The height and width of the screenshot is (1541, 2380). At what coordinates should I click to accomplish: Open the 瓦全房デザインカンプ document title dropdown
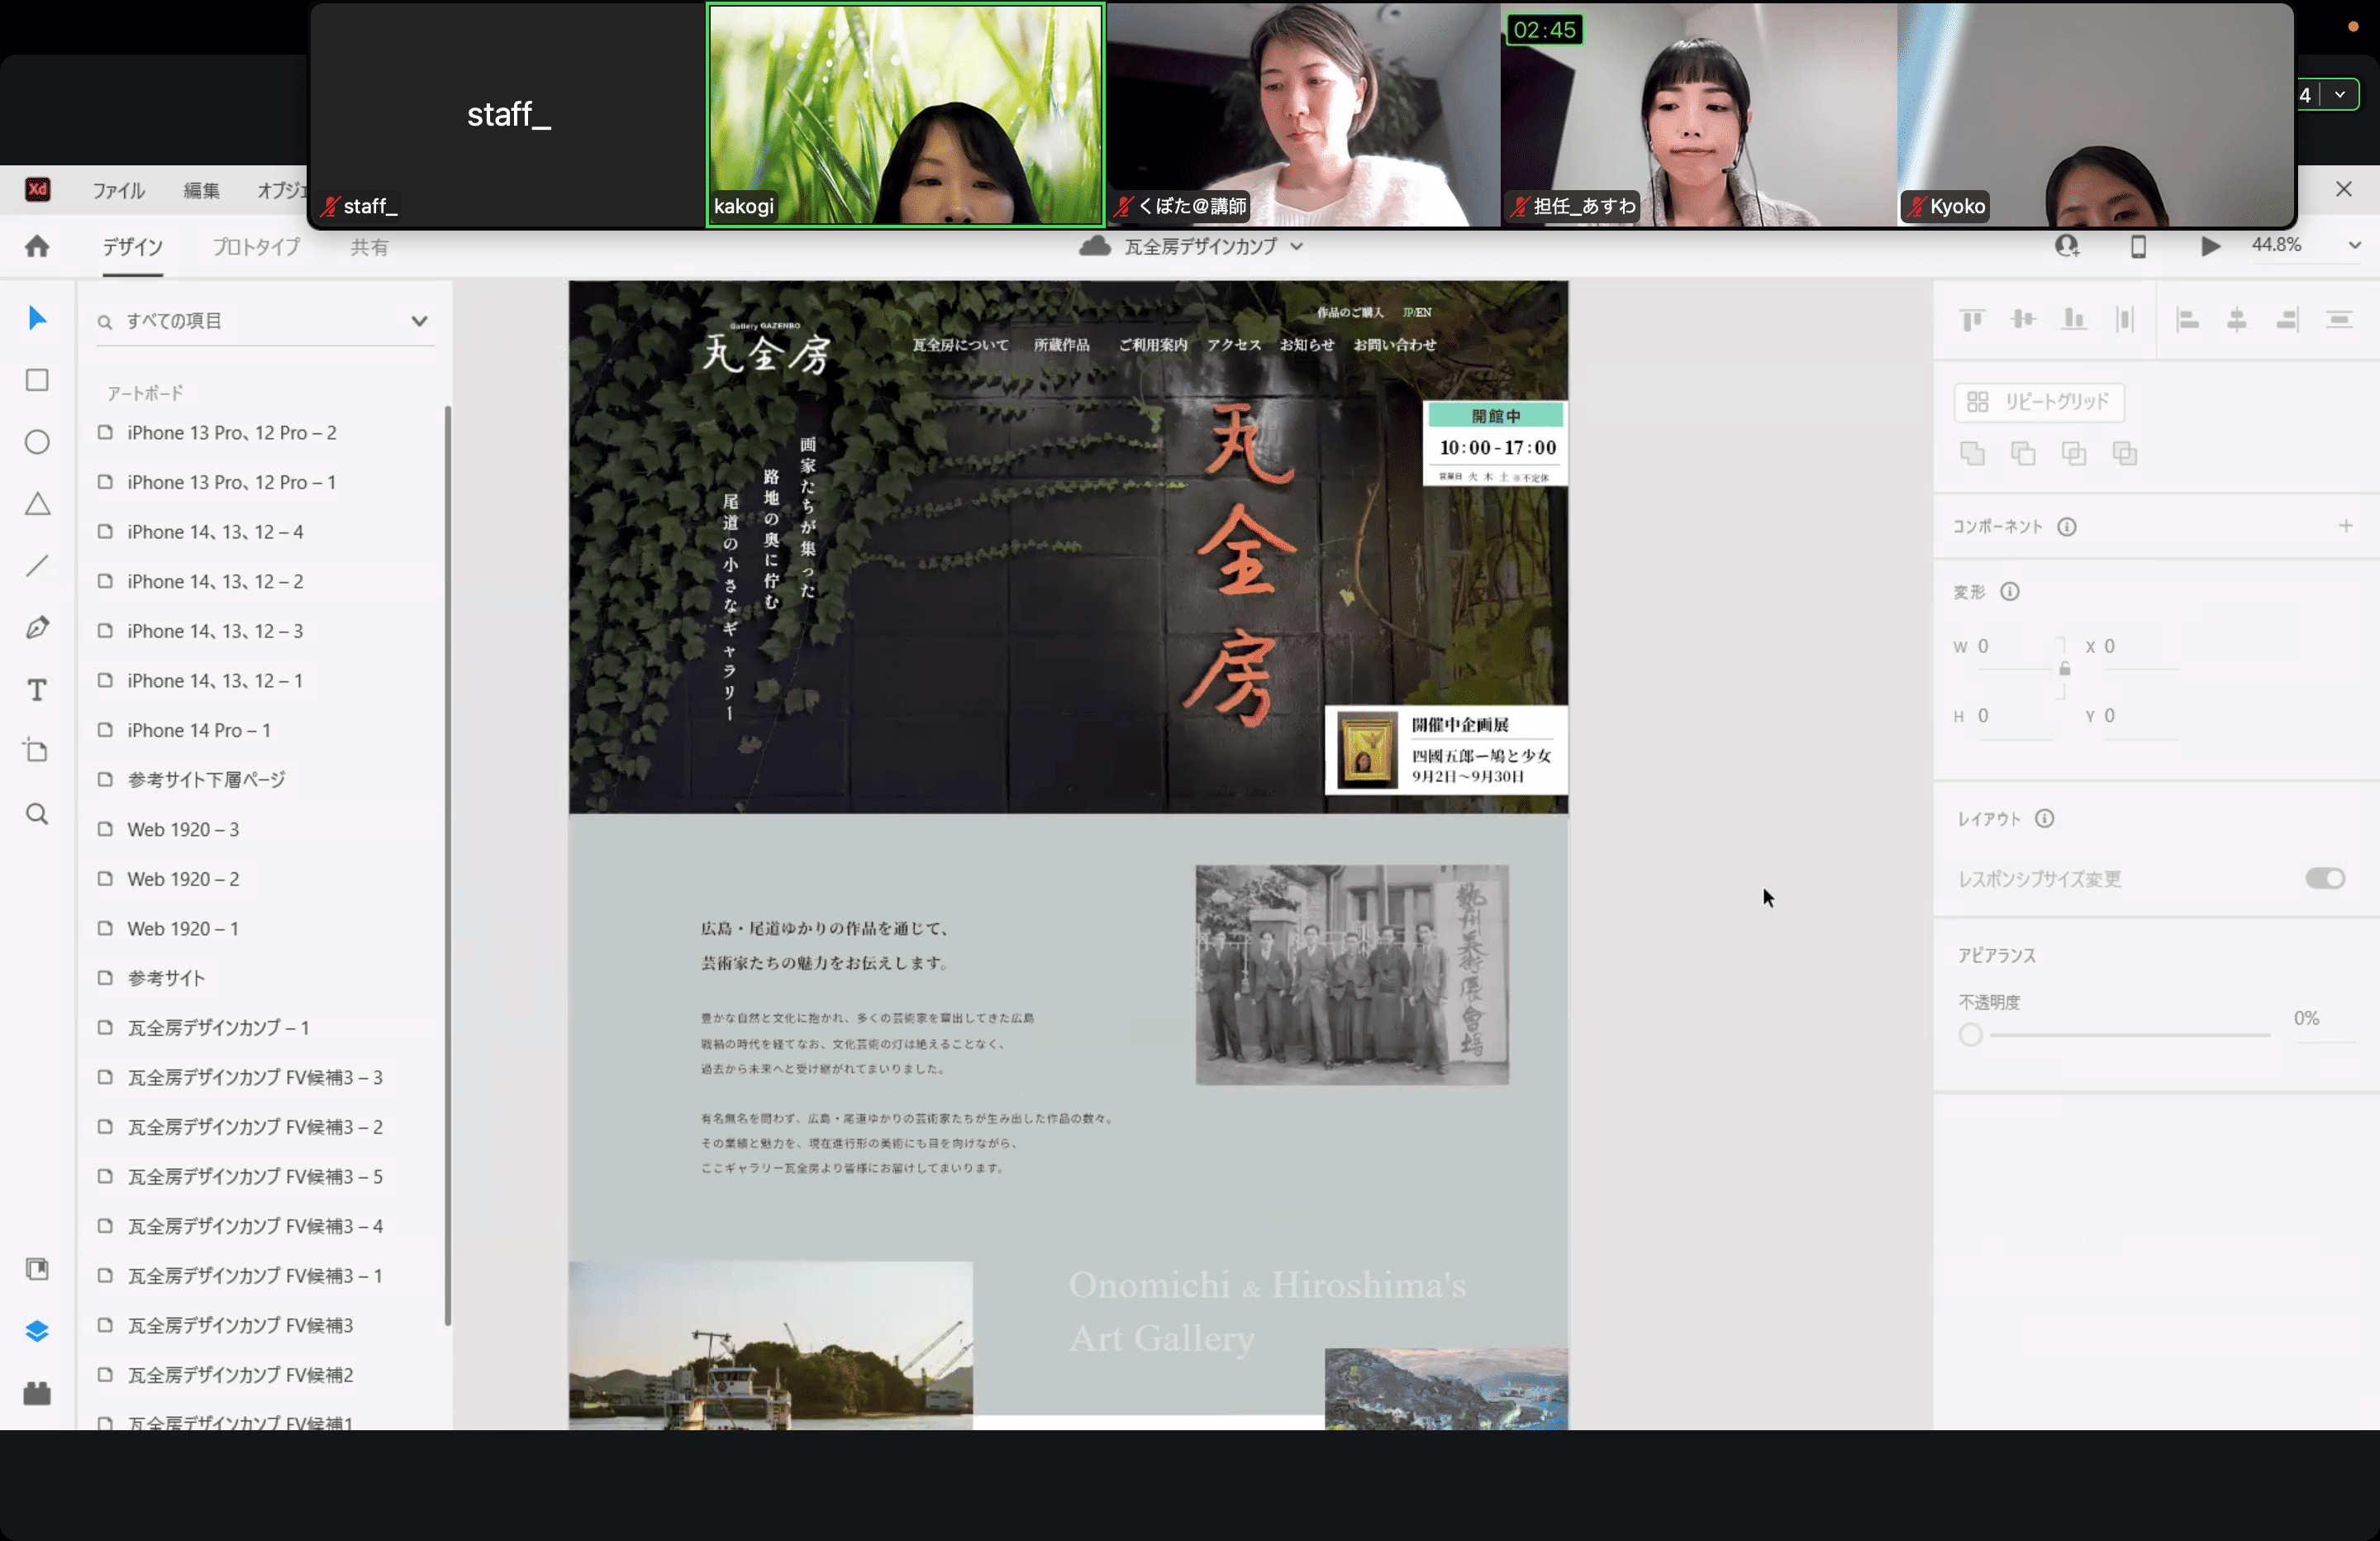pyautogui.click(x=1296, y=247)
